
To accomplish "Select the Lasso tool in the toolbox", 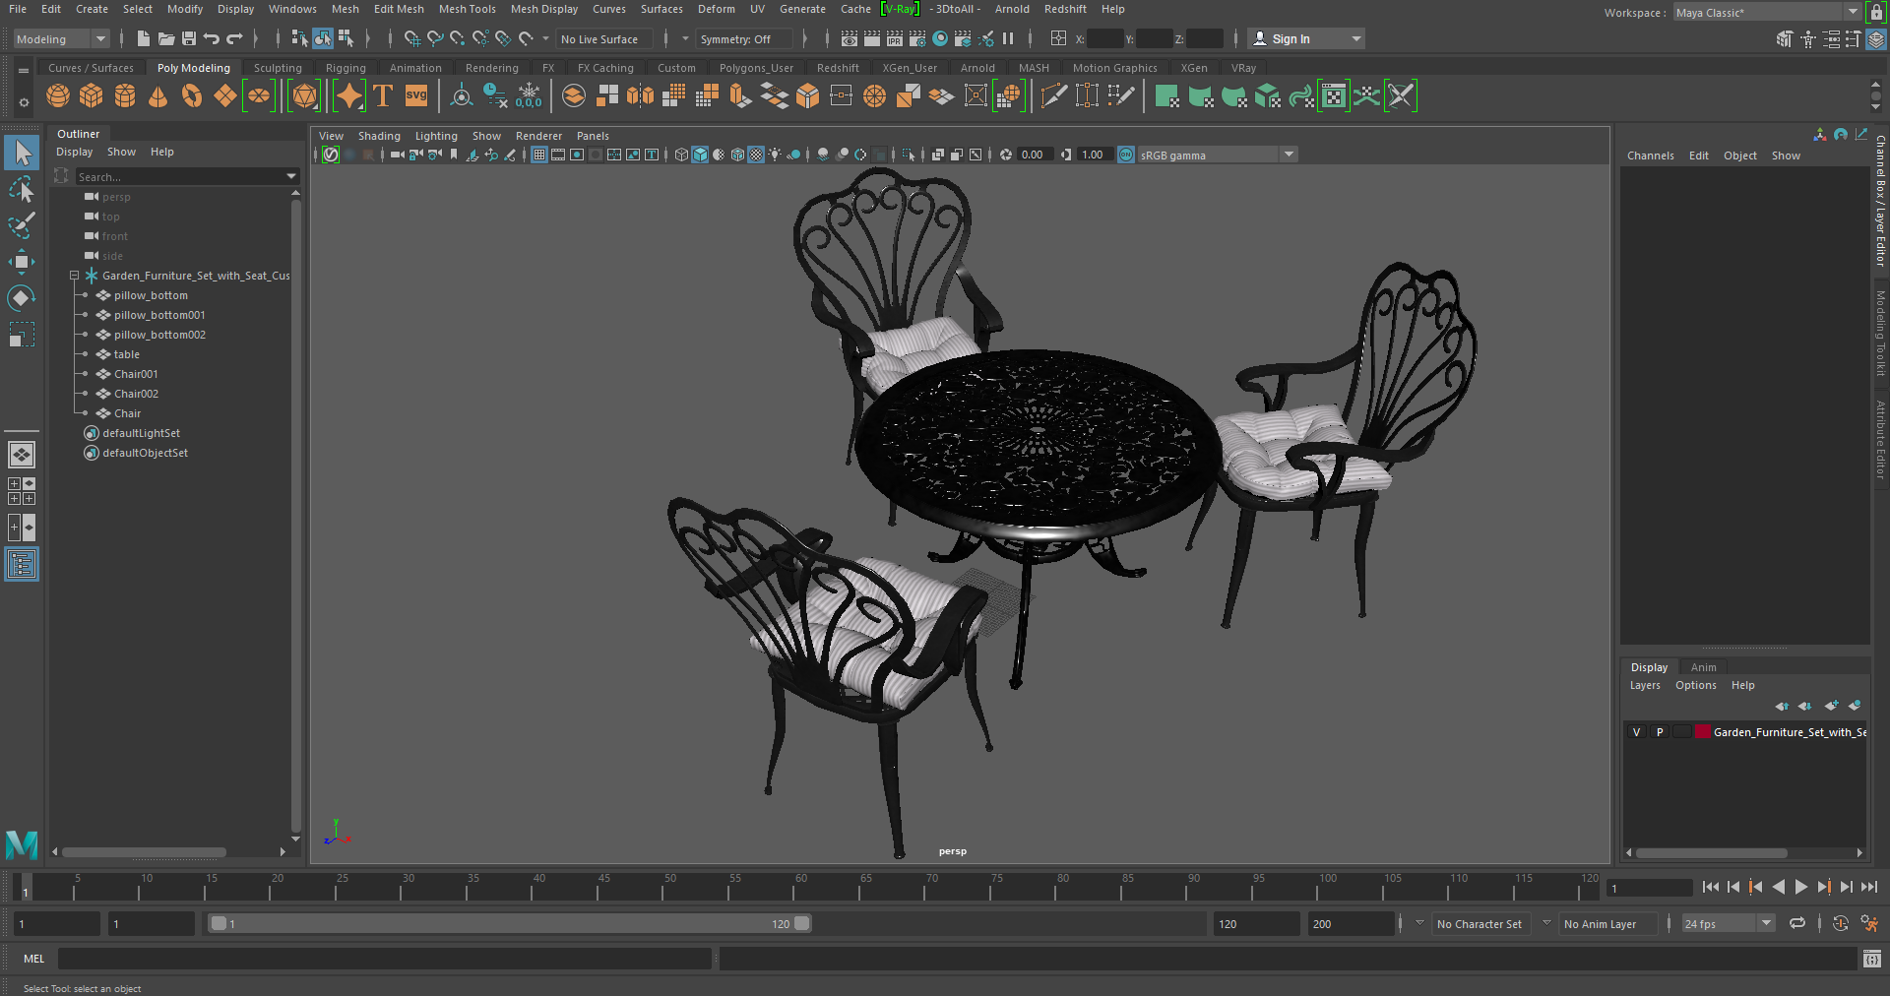I will pos(21,189).
